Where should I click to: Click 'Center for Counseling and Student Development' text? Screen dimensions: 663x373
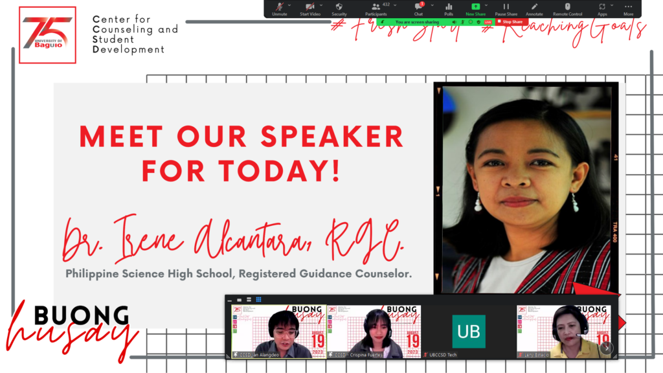[x=135, y=34]
